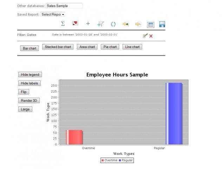Switch to Pie chart
This screenshot has width=222, height=169.
tap(110, 47)
